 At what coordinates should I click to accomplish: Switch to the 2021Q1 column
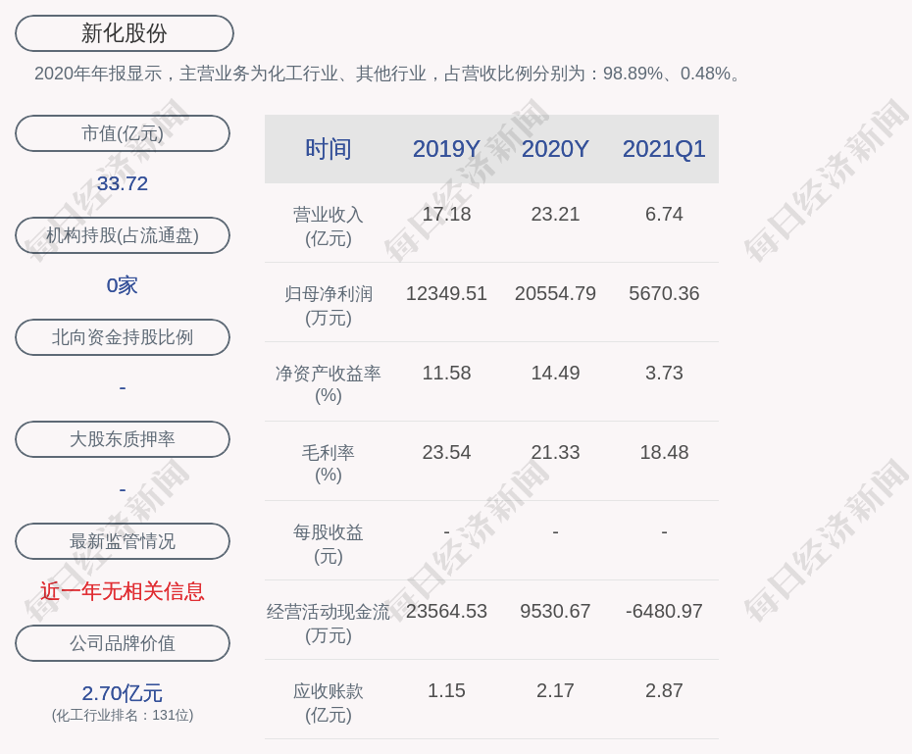[664, 148]
